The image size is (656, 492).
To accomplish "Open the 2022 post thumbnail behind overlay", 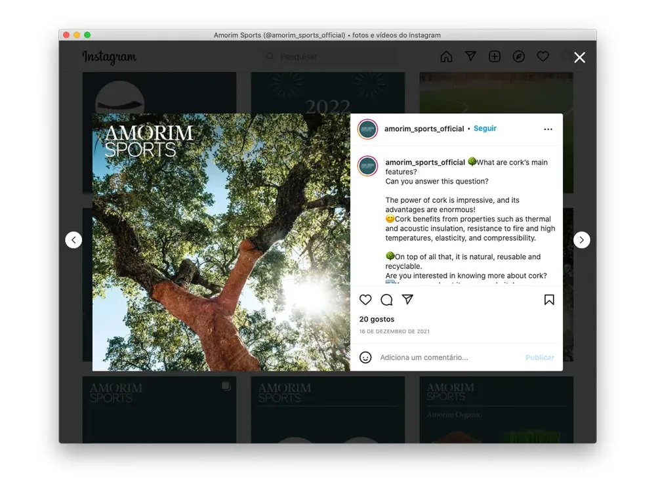I will click(327, 93).
